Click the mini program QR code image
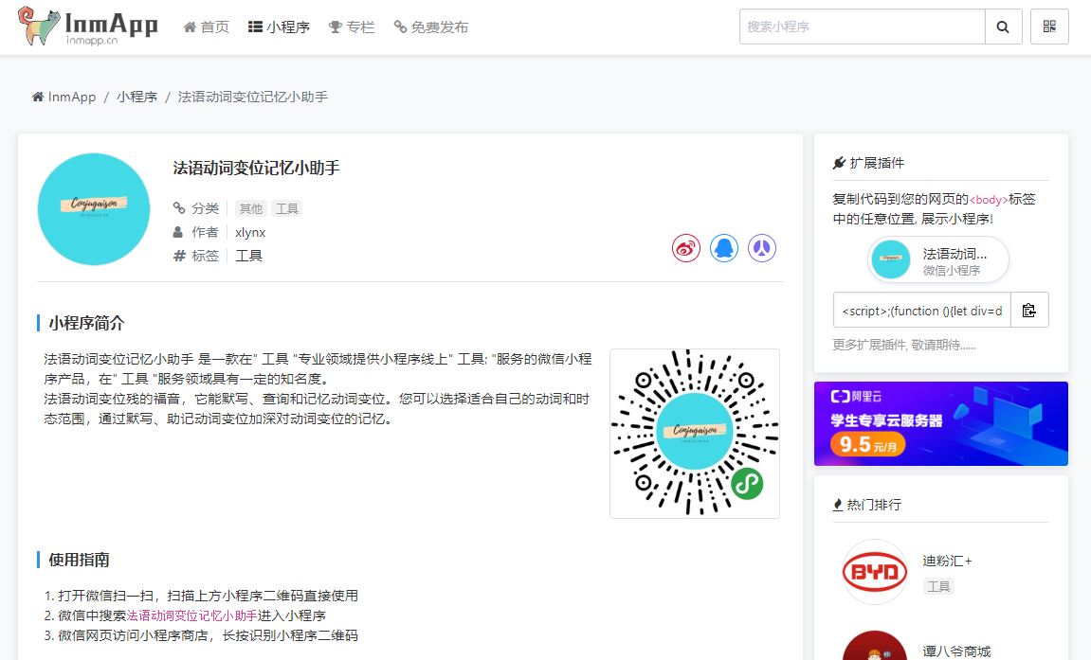The height and width of the screenshot is (660, 1091). (x=695, y=434)
